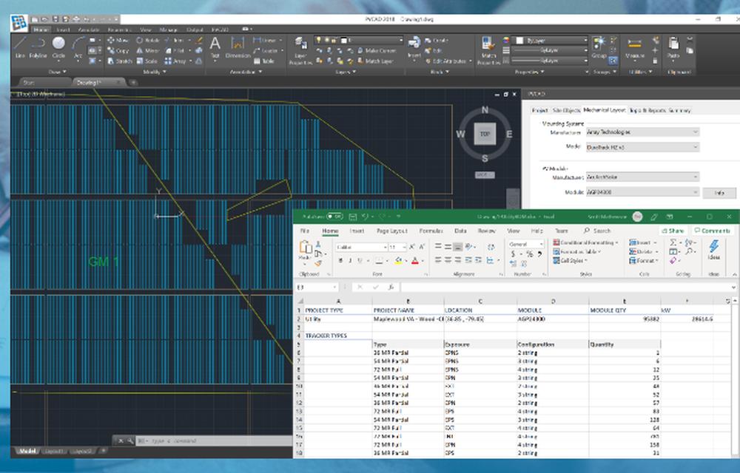Click the TOP face of view cube
This screenshot has height=473, width=740.
click(x=485, y=134)
